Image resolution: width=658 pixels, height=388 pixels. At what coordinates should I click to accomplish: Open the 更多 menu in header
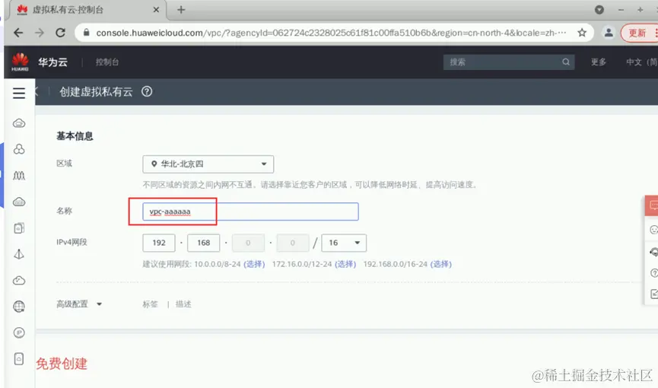click(599, 62)
